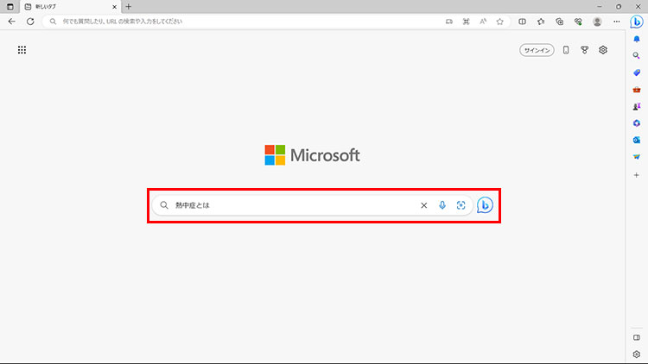This screenshot has width=648, height=364.
Task: Clear the search box text with X
Action: [423, 205]
